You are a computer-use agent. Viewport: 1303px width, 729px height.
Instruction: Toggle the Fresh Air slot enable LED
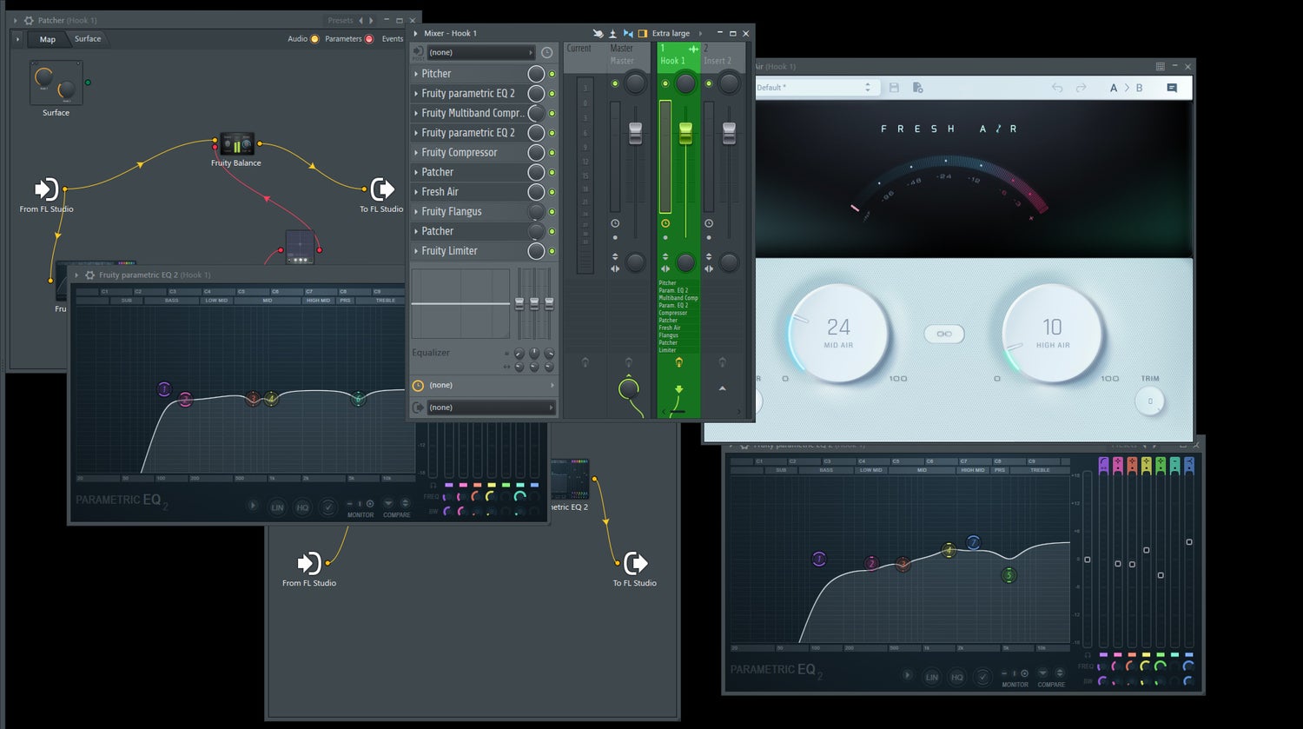(552, 192)
